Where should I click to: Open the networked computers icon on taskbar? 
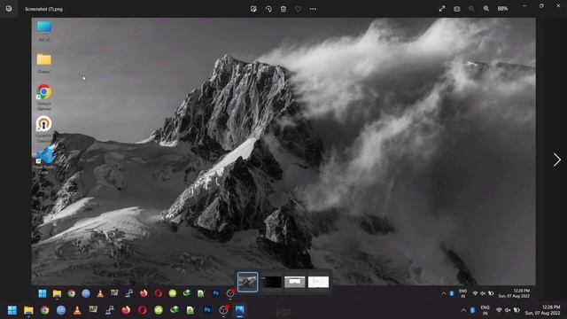pyautogui.click(x=110, y=310)
